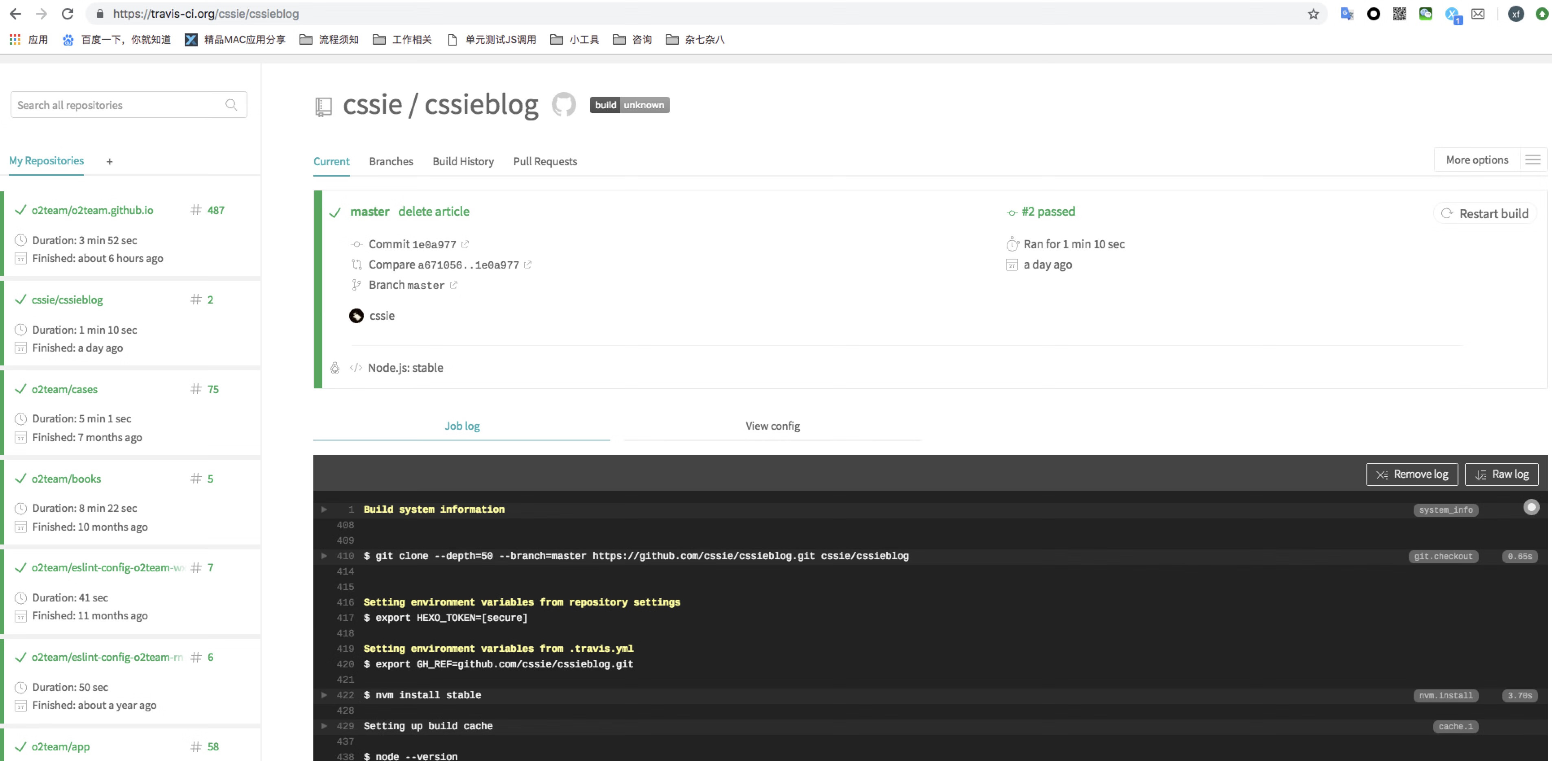This screenshot has width=1552, height=761.
Task: Click the build unknown status badge
Action: [x=629, y=105]
